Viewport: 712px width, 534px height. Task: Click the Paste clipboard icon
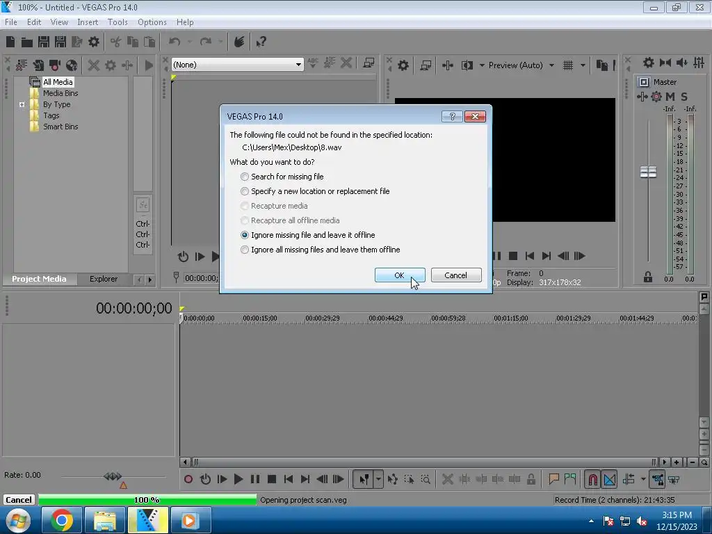149,42
